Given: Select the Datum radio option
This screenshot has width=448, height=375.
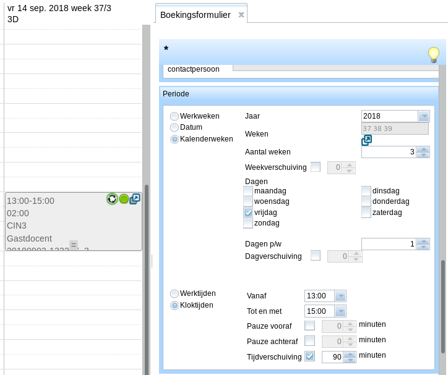Looking at the screenshot, I should click(174, 127).
